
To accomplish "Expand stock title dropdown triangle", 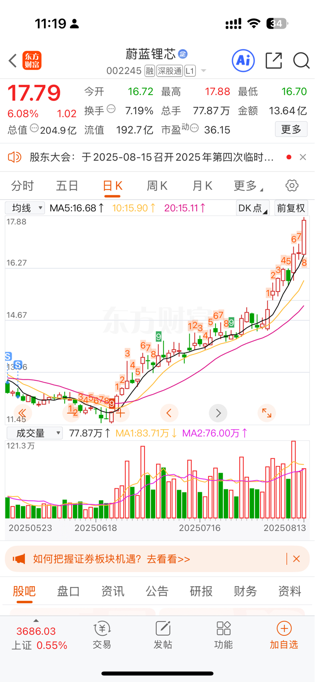I will pos(203,71).
